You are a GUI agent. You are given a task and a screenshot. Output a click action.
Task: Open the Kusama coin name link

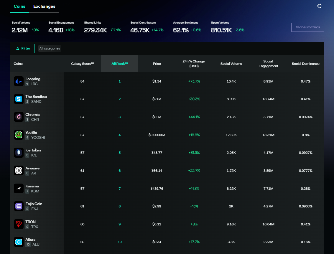pyautogui.click(x=32, y=186)
